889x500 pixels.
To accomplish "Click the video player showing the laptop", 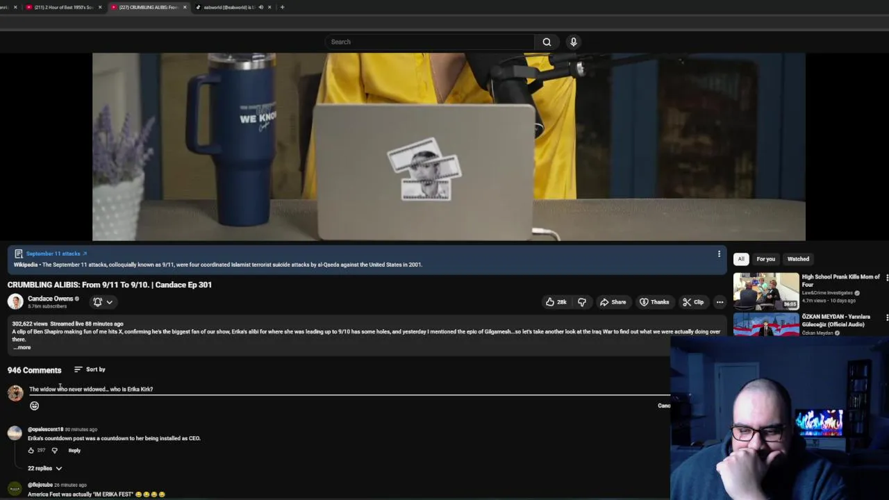I will point(449,147).
